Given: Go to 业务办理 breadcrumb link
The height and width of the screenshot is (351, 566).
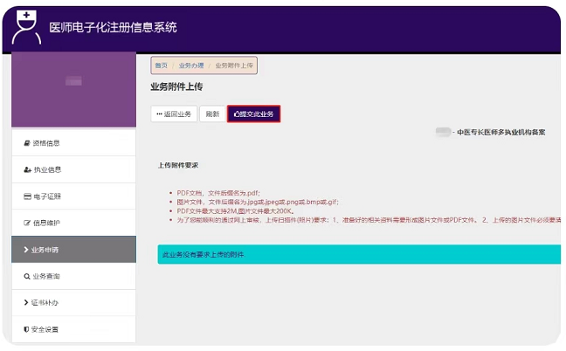Looking at the screenshot, I should click(x=191, y=65).
